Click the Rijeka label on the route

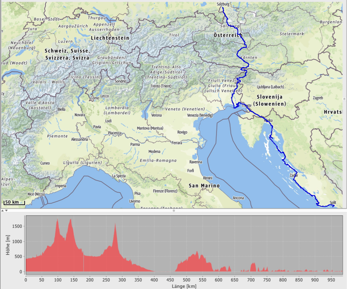pos(268,120)
